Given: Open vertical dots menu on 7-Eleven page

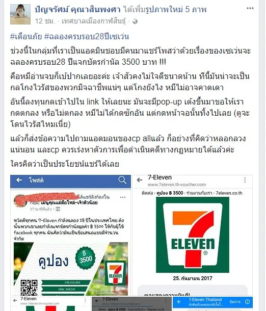Looking at the screenshot, I should tap(245, 180).
